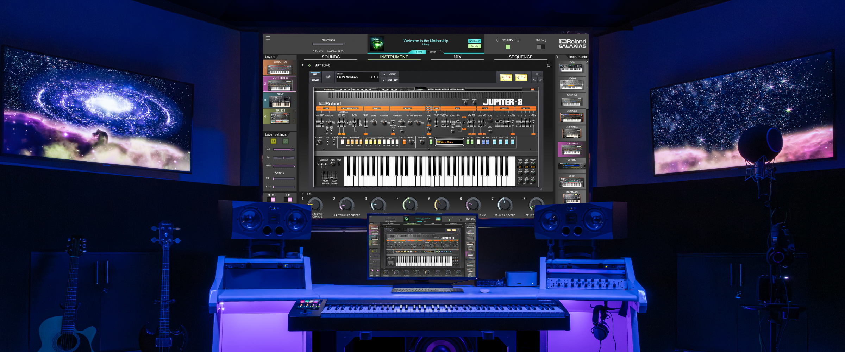Pick the PROMARS instrument

click(572, 197)
